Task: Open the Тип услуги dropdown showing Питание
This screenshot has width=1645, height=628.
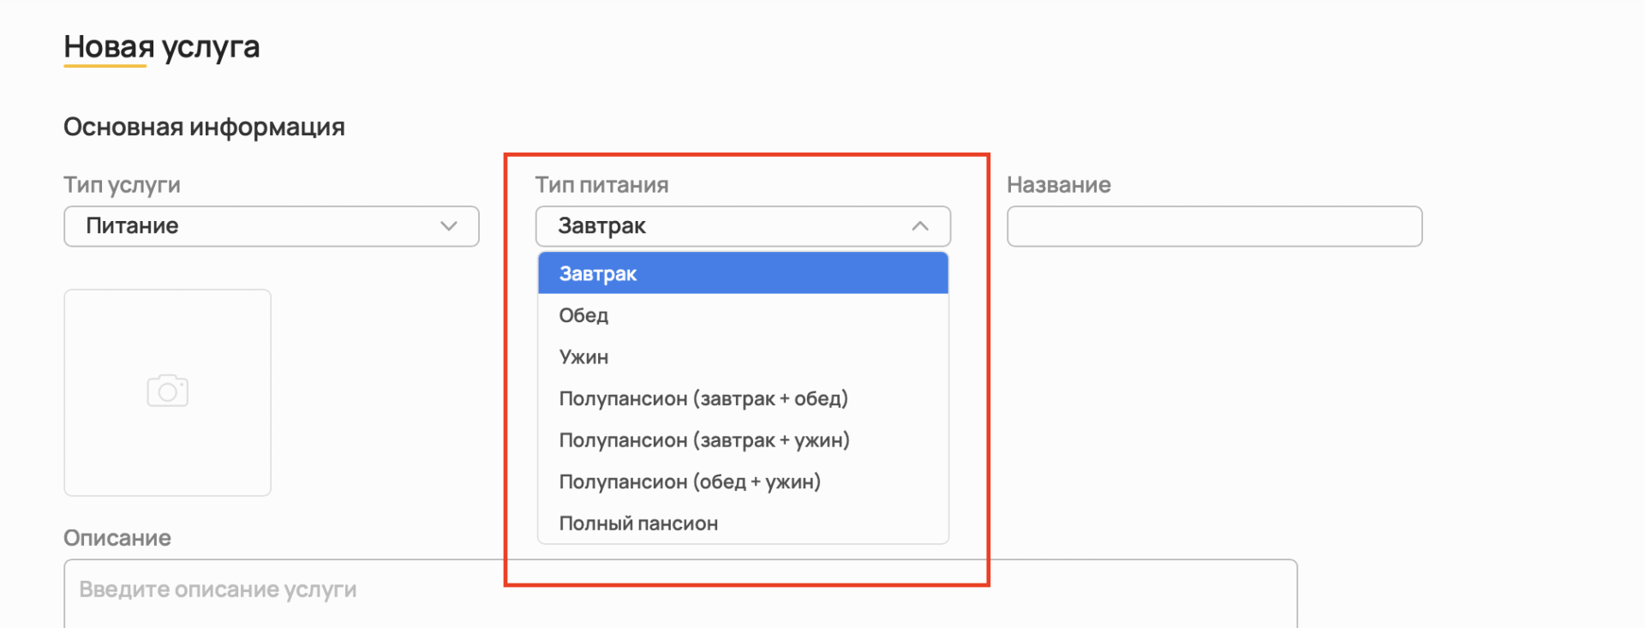Action: point(271,226)
